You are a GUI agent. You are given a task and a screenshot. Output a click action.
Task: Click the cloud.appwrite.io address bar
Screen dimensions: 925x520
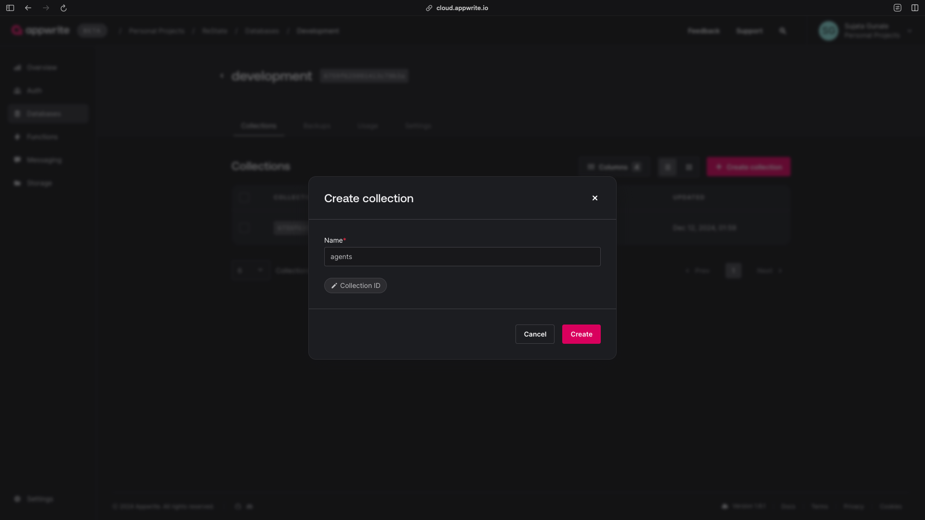(462, 8)
